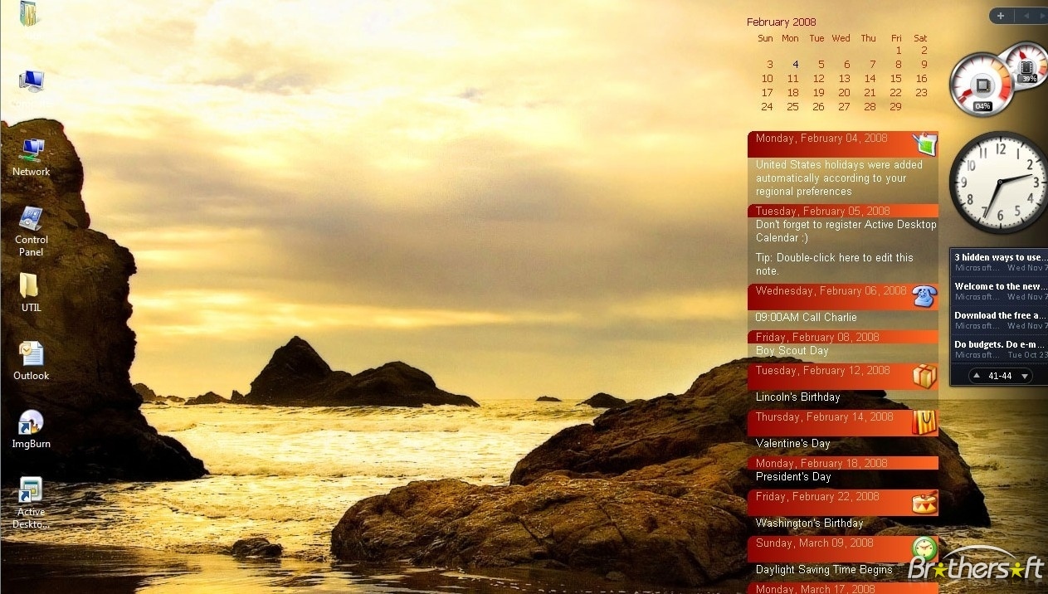Open the Network desktop icon

click(x=32, y=152)
